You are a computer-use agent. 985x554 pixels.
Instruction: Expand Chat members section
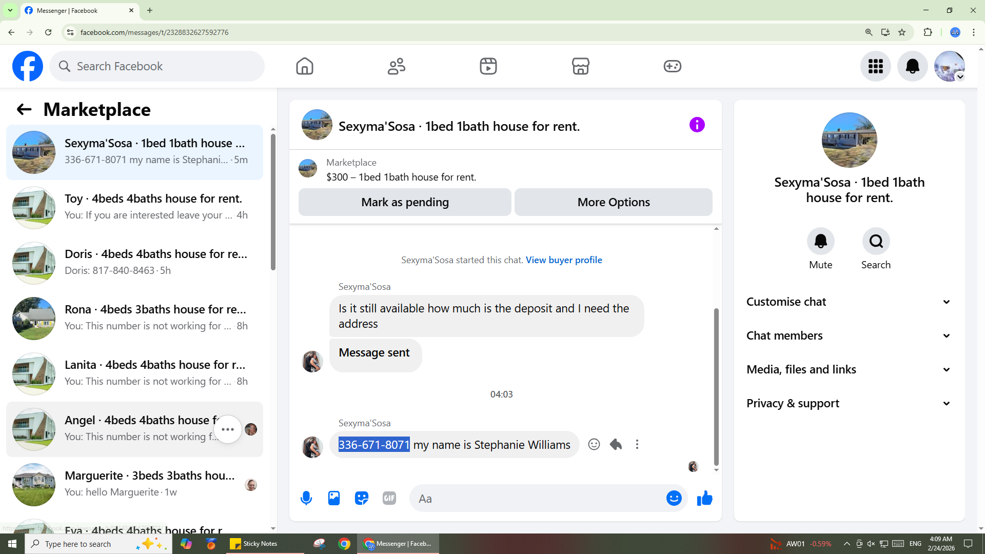(x=849, y=335)
